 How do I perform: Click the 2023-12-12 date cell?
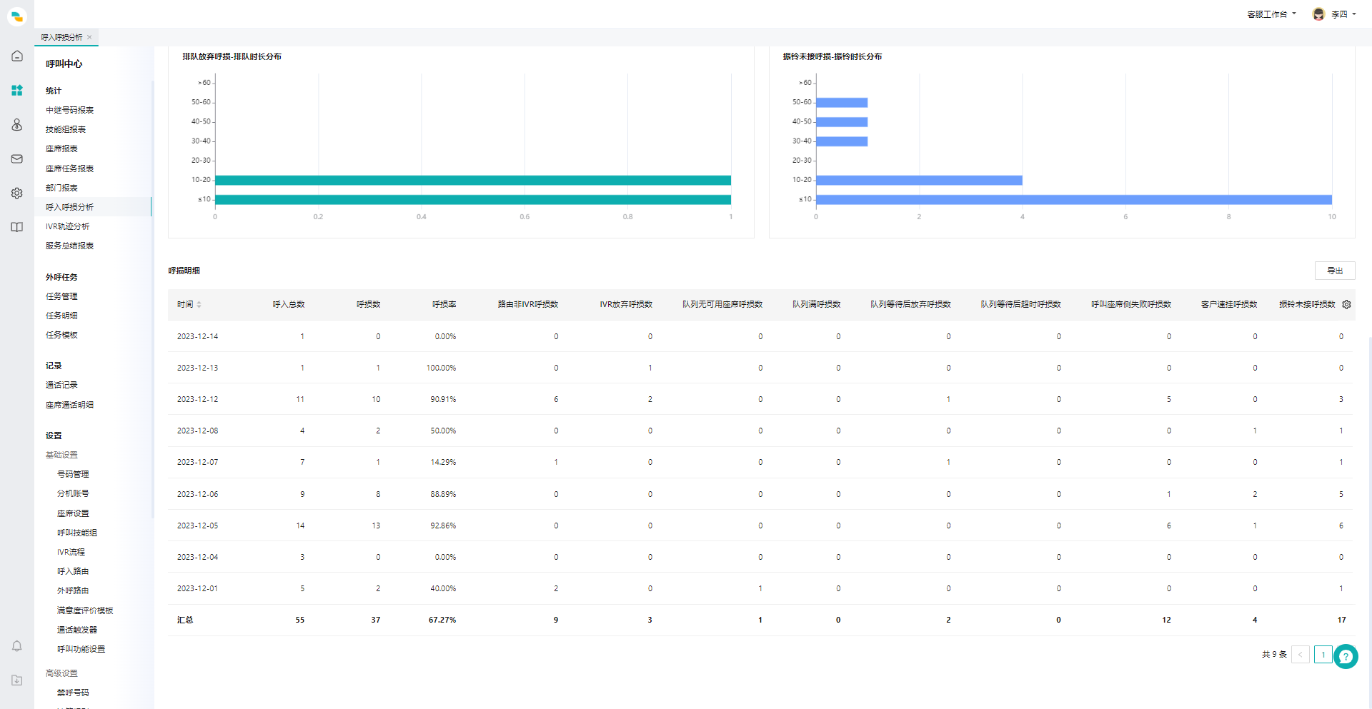tap(198, 399)
